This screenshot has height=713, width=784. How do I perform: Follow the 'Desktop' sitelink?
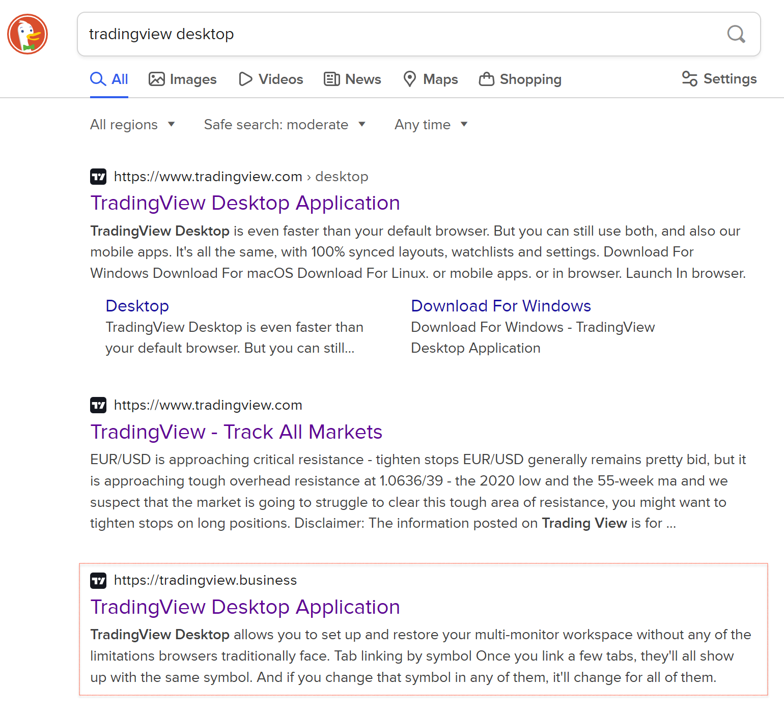[137, 306]
